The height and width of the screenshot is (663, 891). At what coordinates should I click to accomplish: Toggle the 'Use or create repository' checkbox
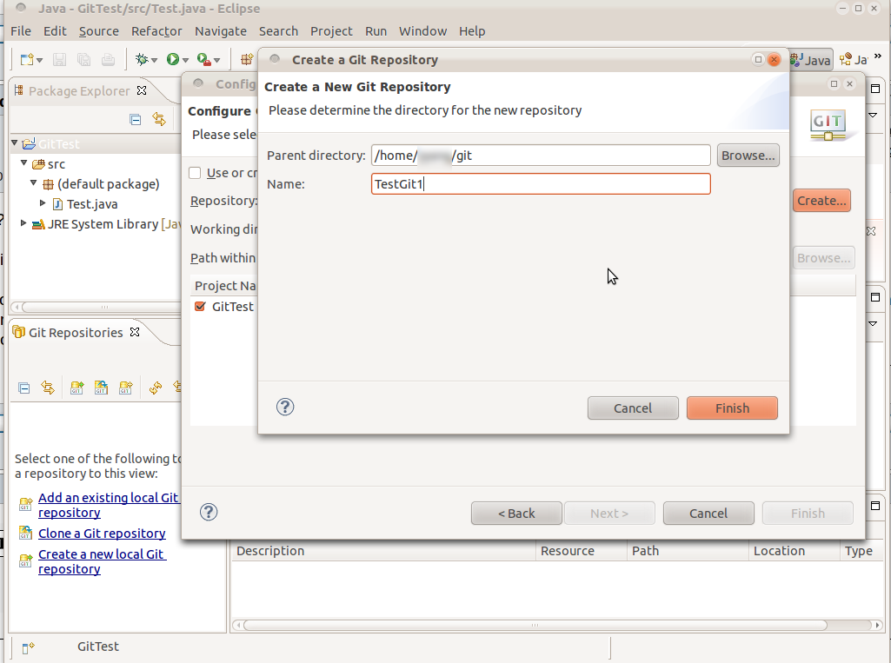tap(195, 173)
